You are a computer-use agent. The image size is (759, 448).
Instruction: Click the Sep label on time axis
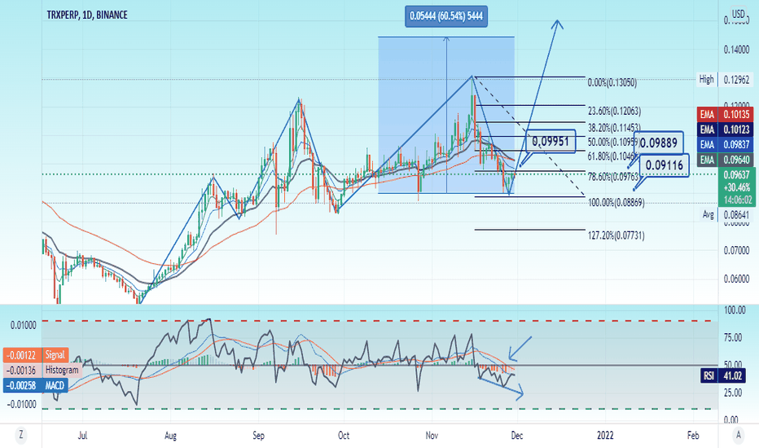pos(258,436)
